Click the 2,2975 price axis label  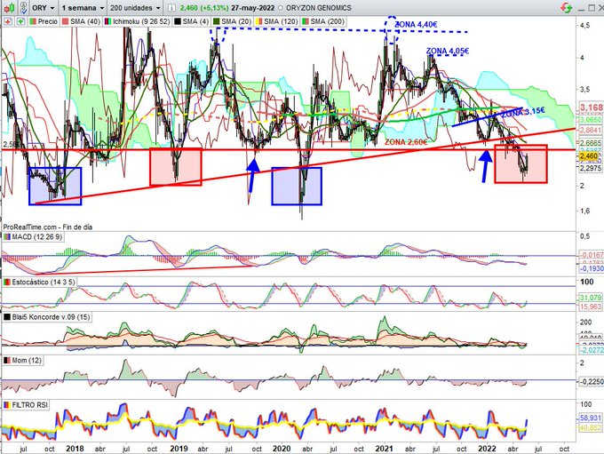pos(591,168)
